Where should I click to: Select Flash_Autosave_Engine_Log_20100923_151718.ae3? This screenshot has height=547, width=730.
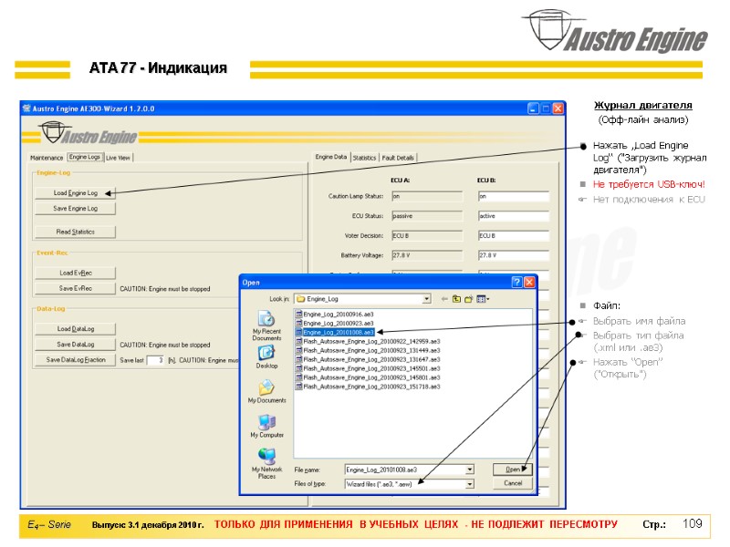coord(369,387)
